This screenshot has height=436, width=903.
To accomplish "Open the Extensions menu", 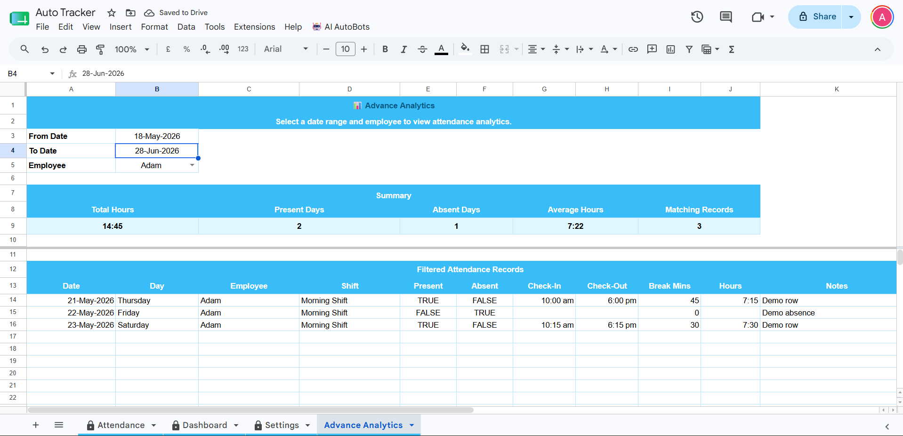I will [255, 27].
